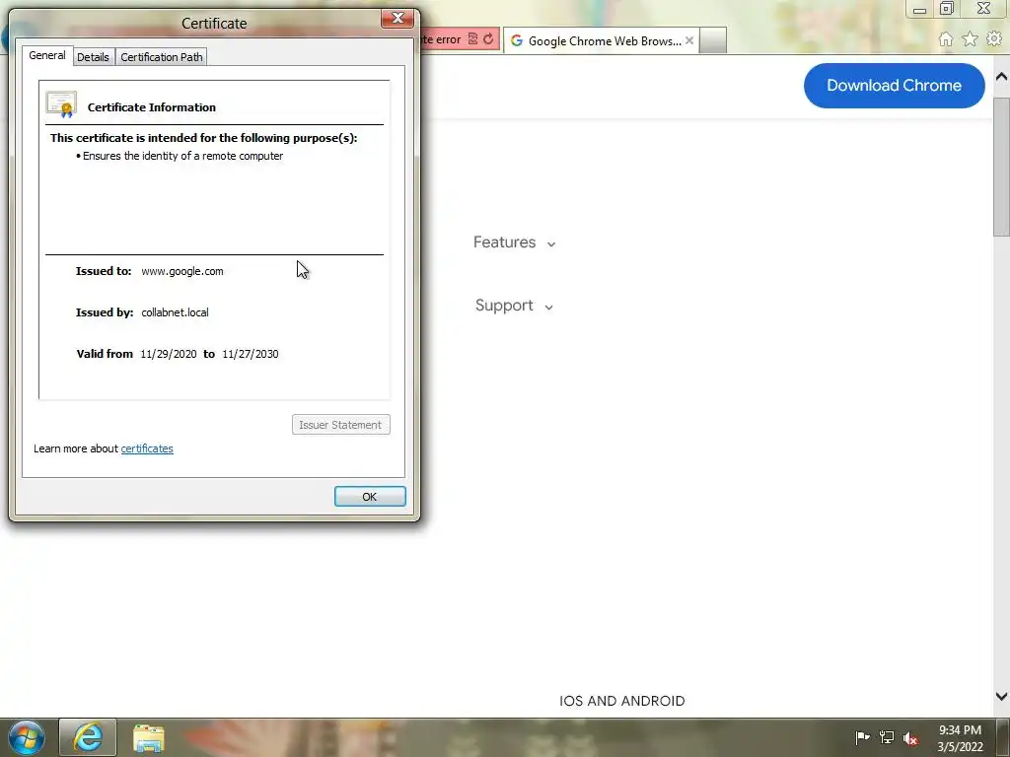Click the IOS AND ANDROID text
Screen dimensions: 1010x757
click(622, 701)
